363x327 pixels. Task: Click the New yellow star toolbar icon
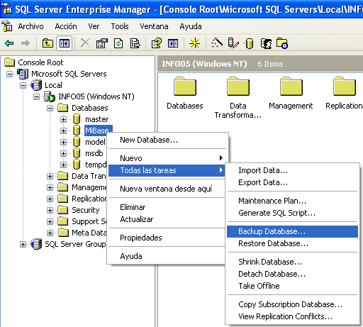(194, 43)
